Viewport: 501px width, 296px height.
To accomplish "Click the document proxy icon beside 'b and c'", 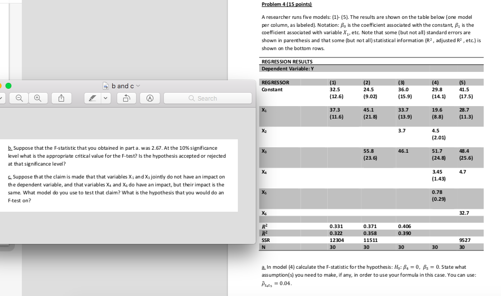I will pos(106,85).
